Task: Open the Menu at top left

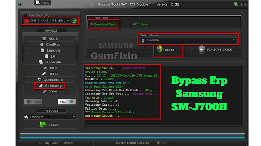Action: pos(42,3)
